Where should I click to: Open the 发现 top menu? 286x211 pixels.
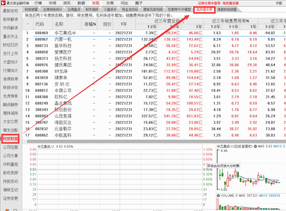[x=96, y=3]
